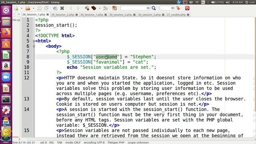The image size is (256, 144).
Task: Click the Save all files icon
Action: (x=46, y=8)
